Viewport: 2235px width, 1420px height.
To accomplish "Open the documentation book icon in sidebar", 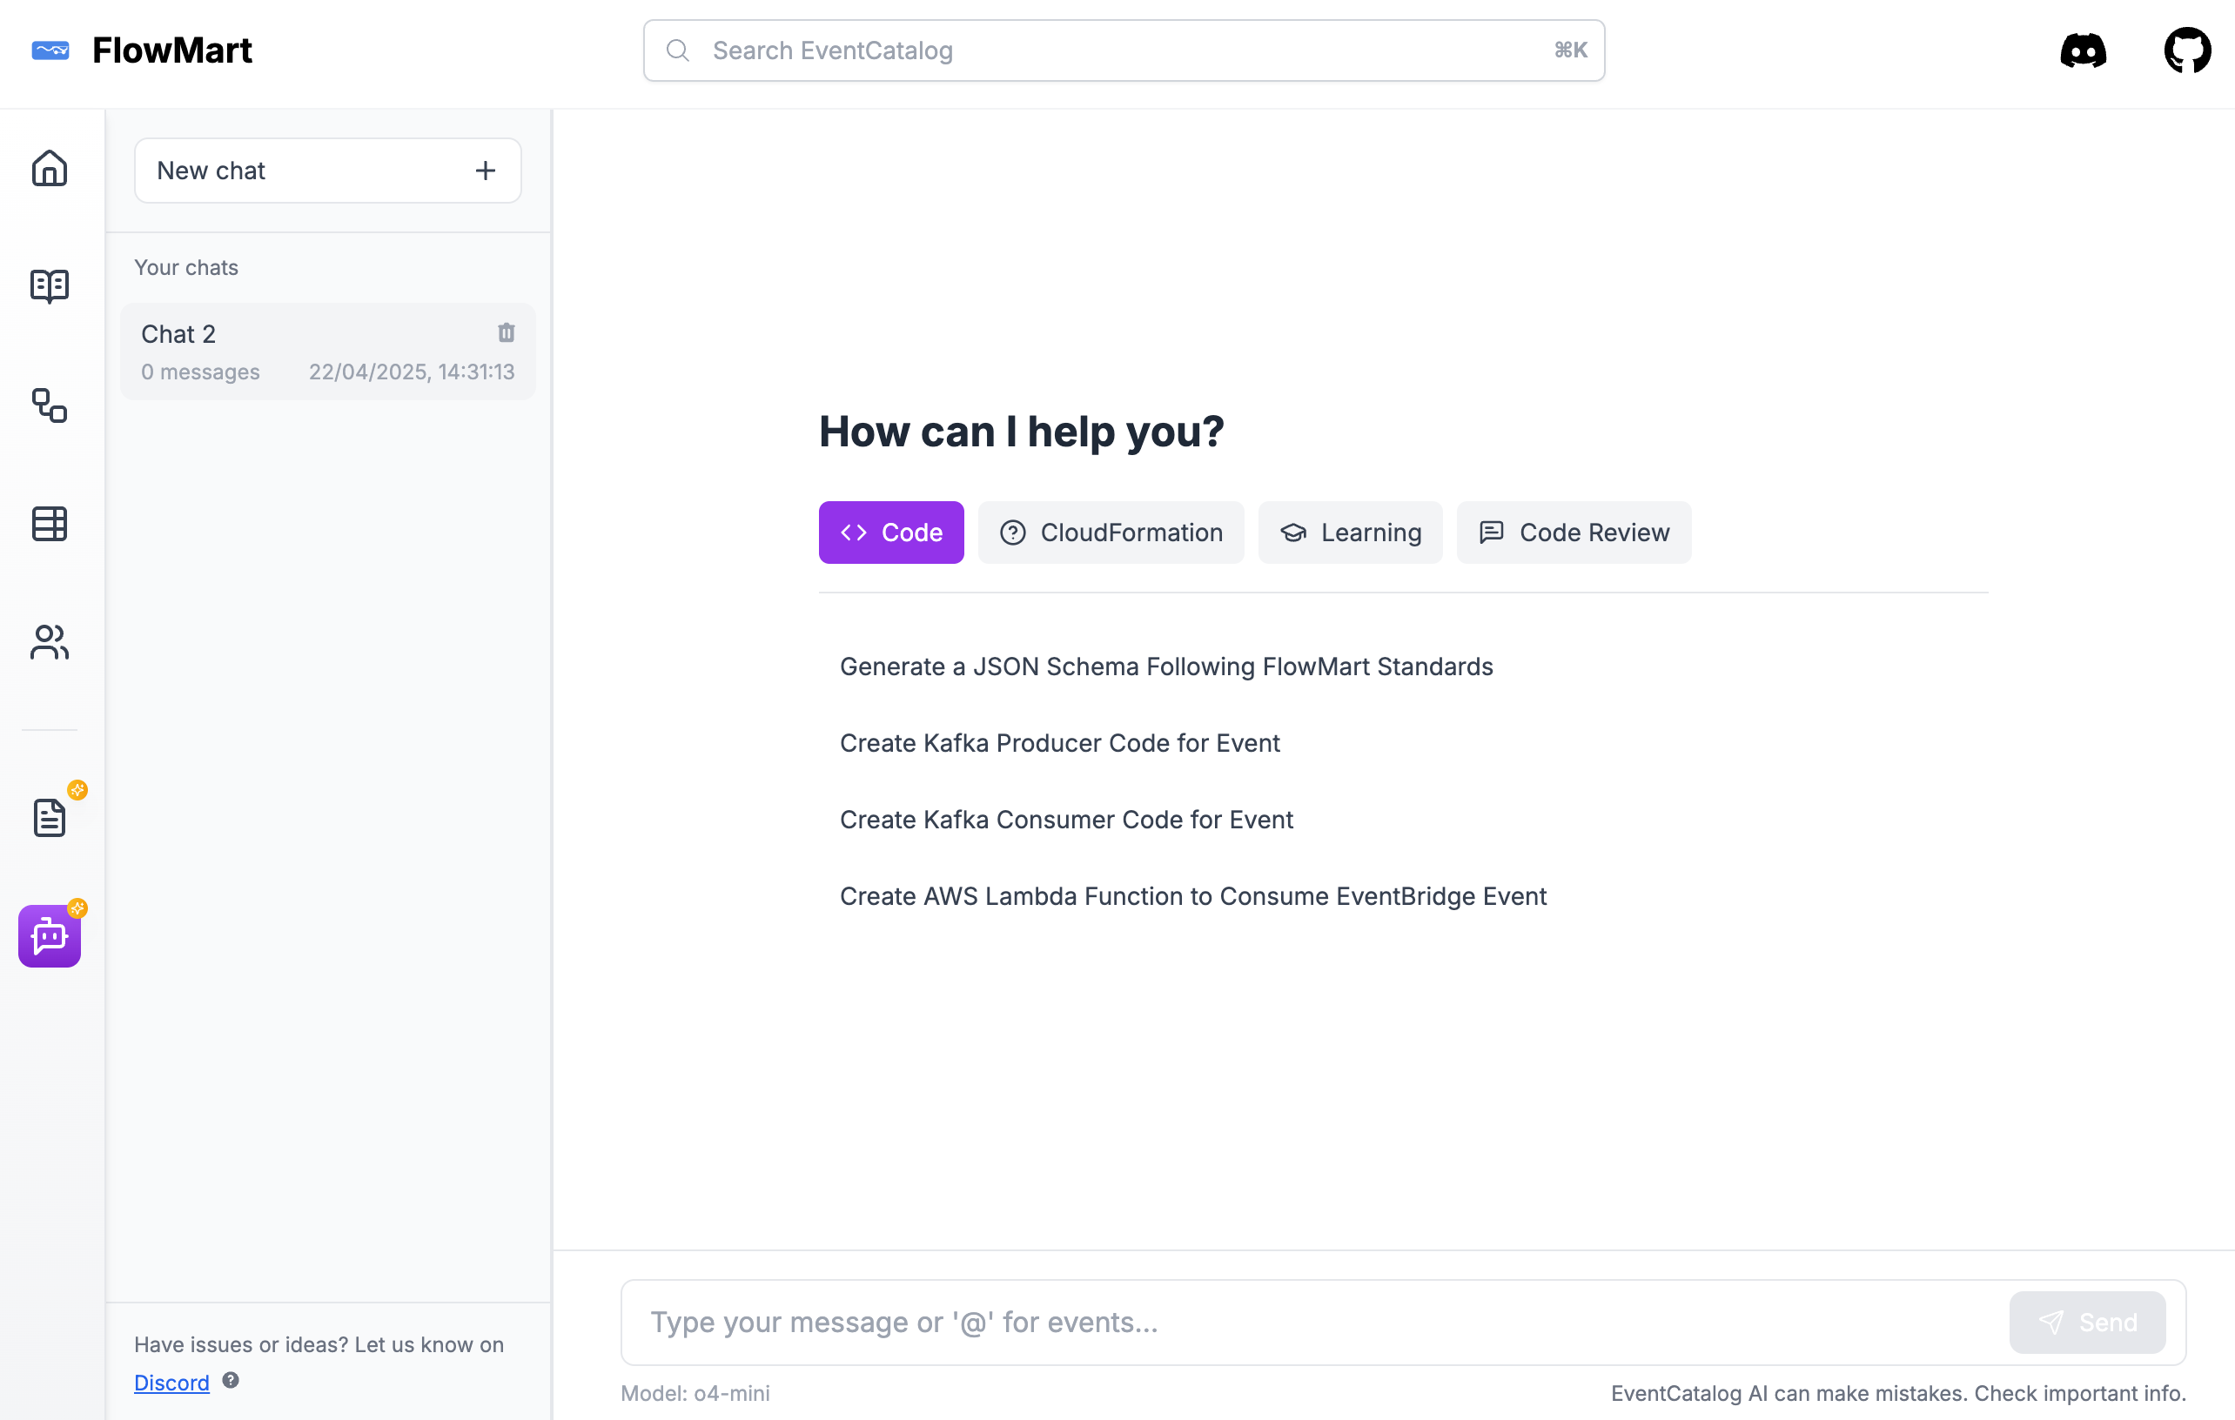I will [x=50, y=285].
